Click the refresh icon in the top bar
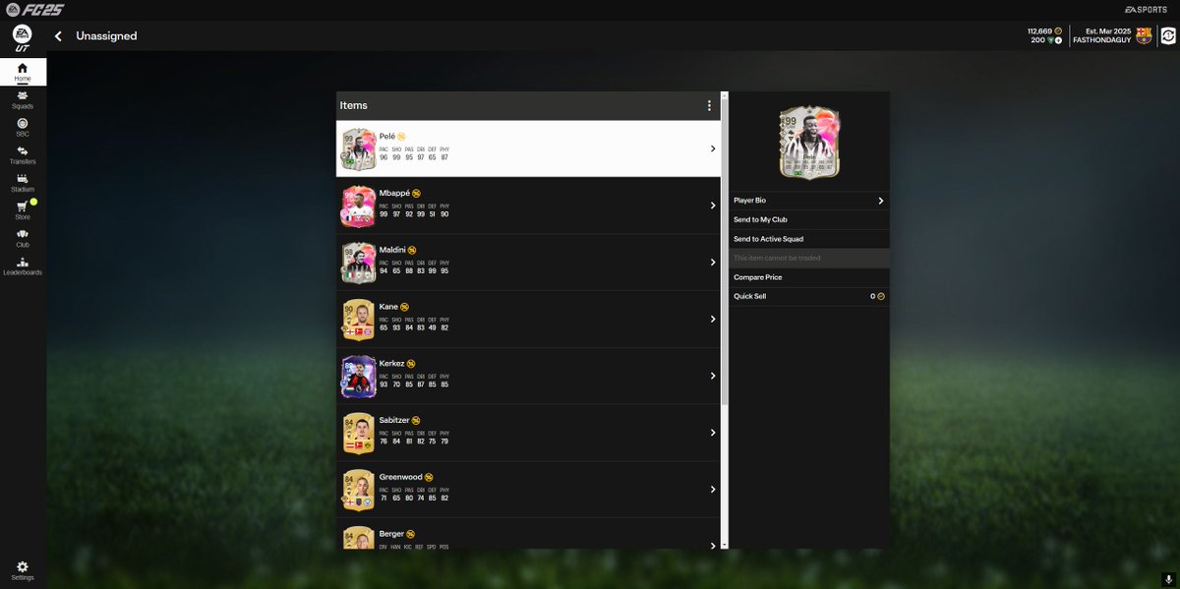The width and height of the screenshot is (1180, 589). 1166,34
